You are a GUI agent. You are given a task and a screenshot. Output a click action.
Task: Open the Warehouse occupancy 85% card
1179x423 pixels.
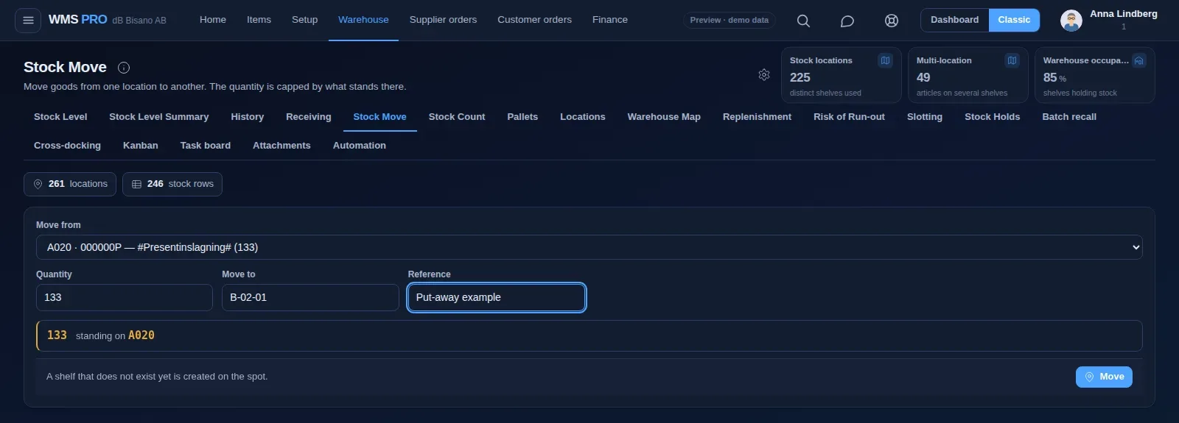(x=1094, y=75)
